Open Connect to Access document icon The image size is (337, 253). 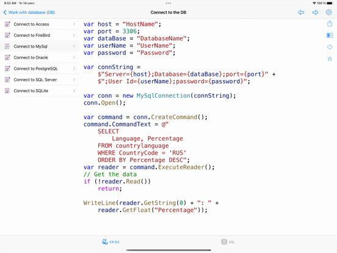(7, 24)
